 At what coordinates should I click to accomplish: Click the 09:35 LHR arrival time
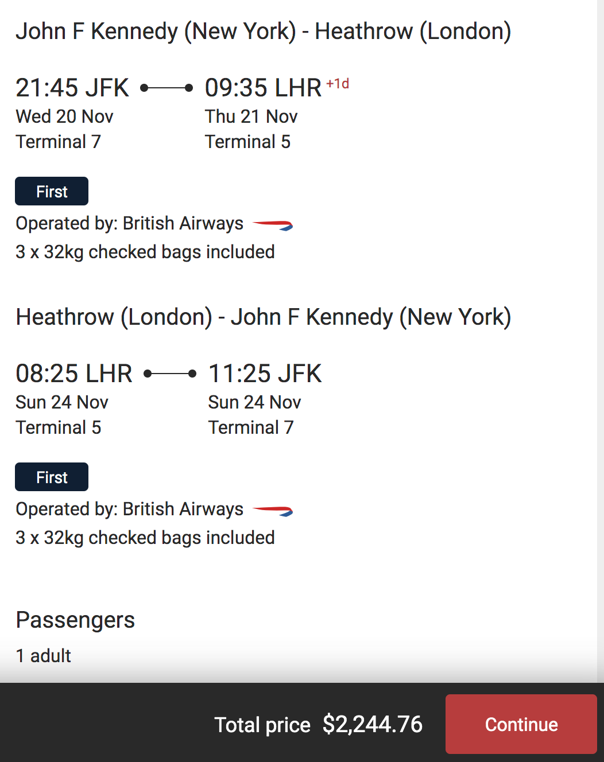click(263, 88)
